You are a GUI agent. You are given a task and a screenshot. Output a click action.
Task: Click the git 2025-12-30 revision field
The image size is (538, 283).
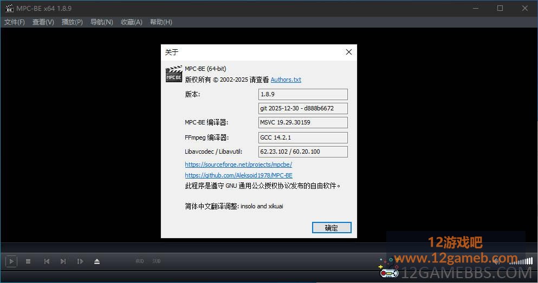coord(303,108)
